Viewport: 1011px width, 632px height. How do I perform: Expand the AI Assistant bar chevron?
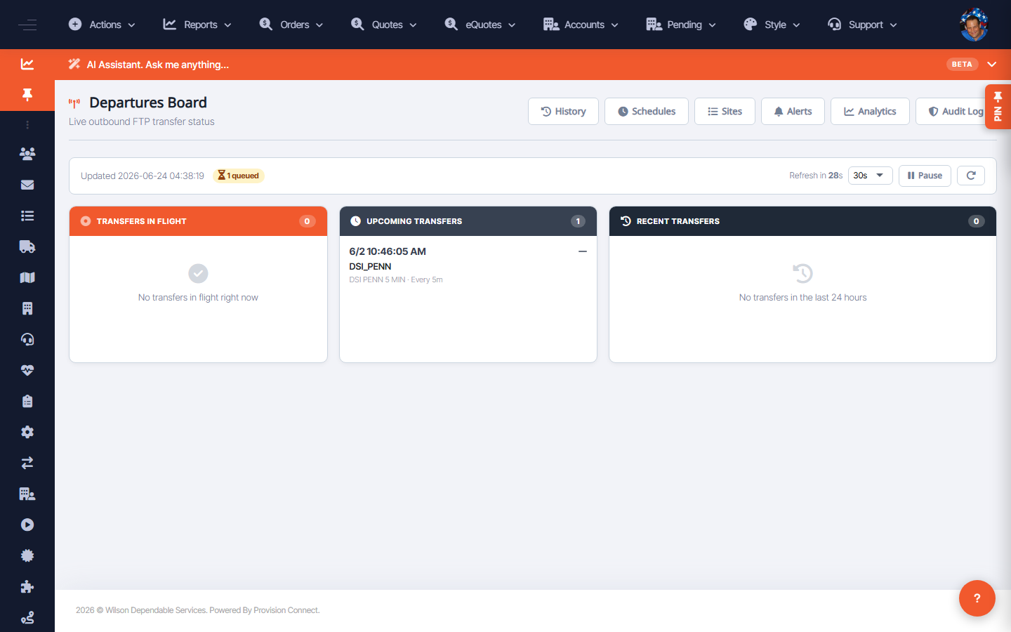coord(992,64)
